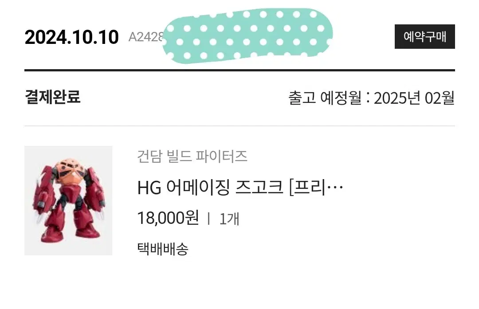Click the thin gray divider line
The height and width of the screenshot is (309, 479).
[x=239, y=126]
